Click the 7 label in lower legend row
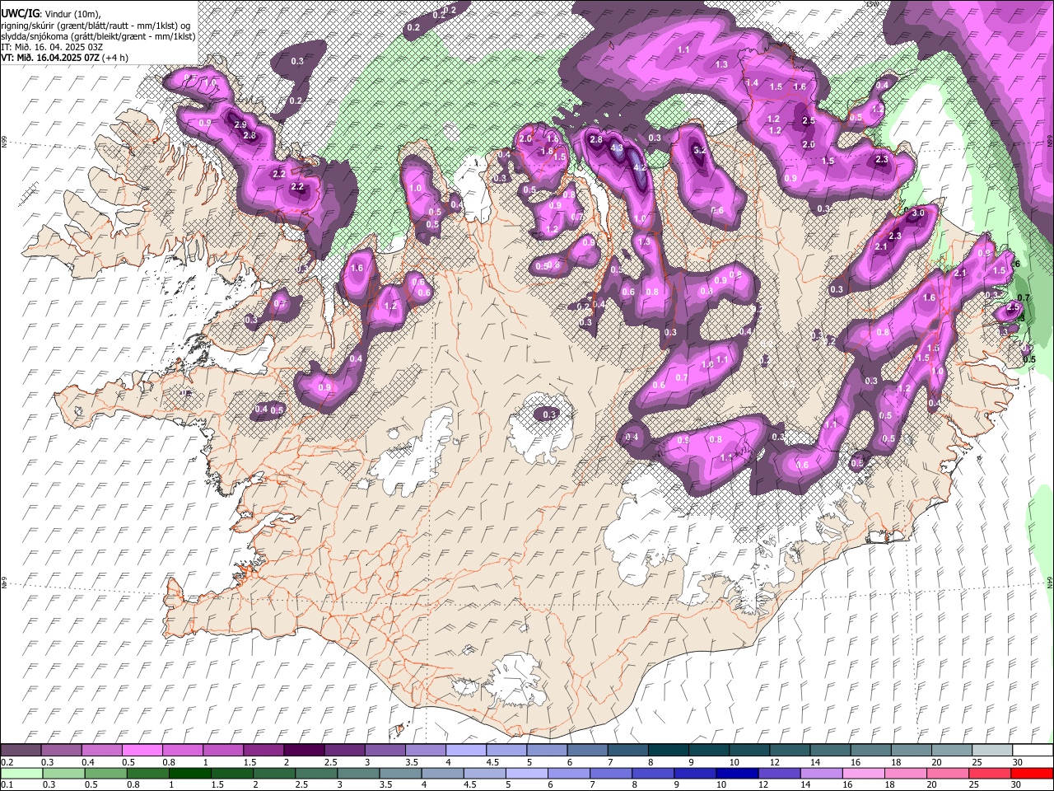Screen dimensions: 1054x791 pos(592,785)
